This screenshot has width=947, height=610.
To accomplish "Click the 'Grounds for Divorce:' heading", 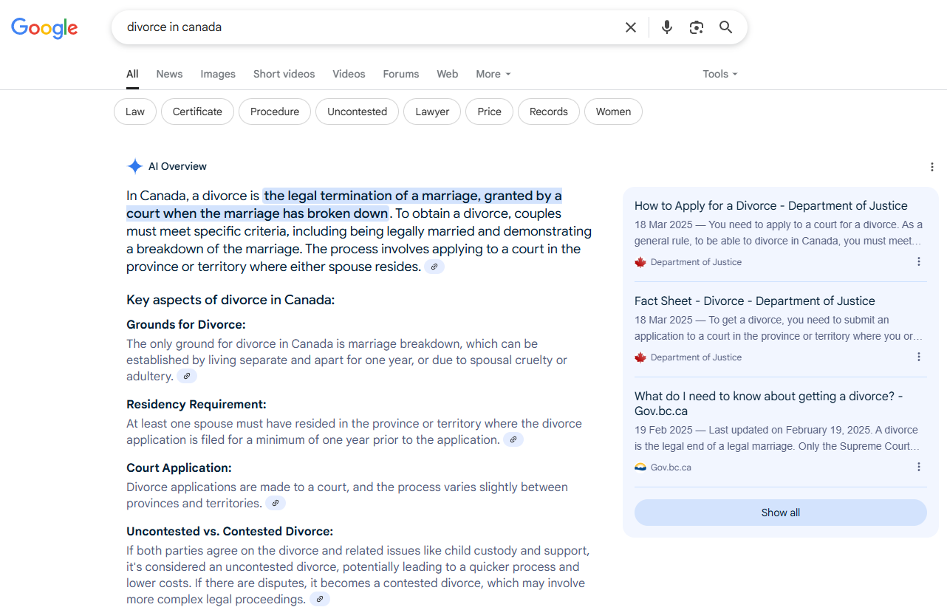I will (186, 325).
